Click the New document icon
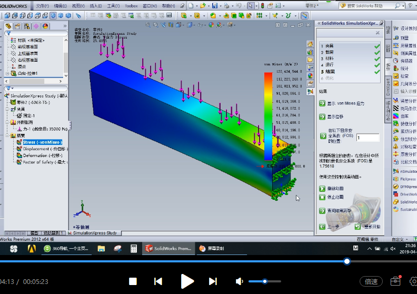The height and width of the screenshot is (294, 417). 191,6
